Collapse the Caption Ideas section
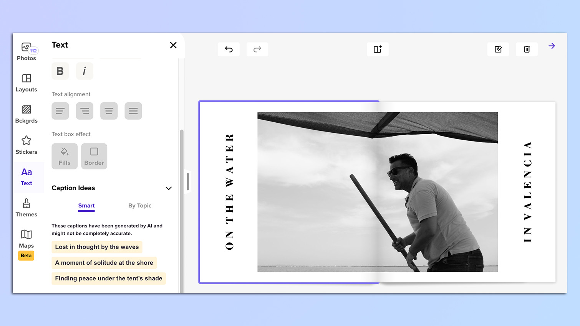580x326 pixels. point(168,188)
